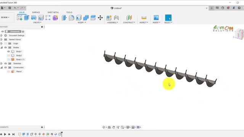Select the Pan hand tool
244x137 pixels.
pyautogui.click(x=114, y=127)
